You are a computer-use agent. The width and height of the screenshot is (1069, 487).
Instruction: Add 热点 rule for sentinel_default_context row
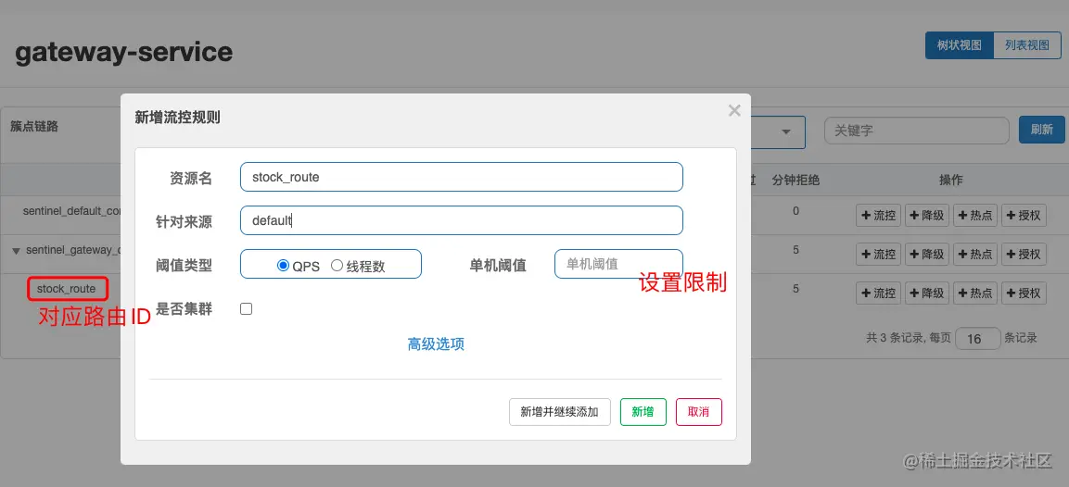pyautogui.click(x=975, y=215)
